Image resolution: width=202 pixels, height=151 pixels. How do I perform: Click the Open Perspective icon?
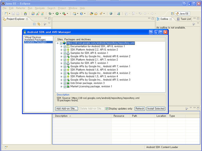(172, 14)
